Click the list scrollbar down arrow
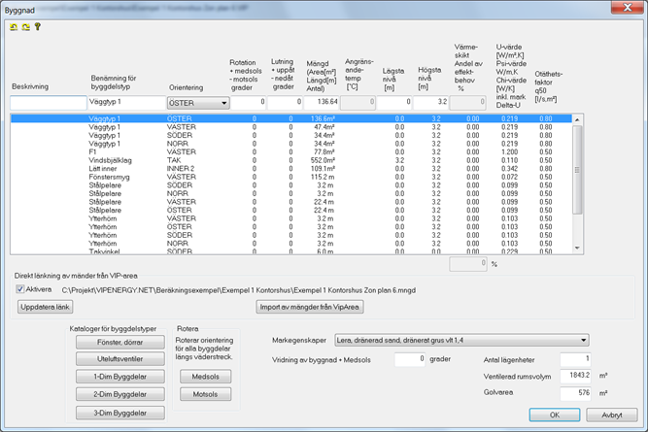648x432 pixels. pos(577,249)
